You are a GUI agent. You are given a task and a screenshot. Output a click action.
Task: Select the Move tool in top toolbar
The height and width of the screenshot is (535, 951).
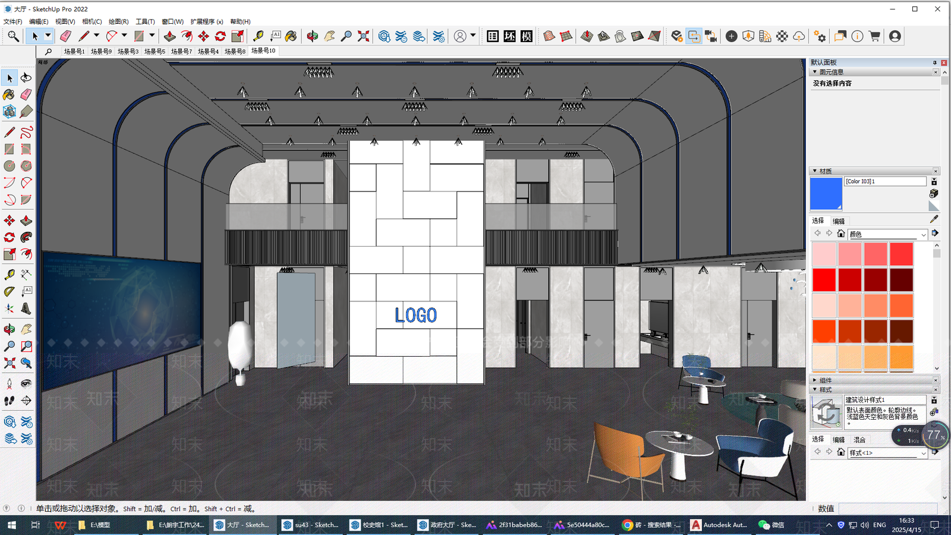click(x=203, y=36)
